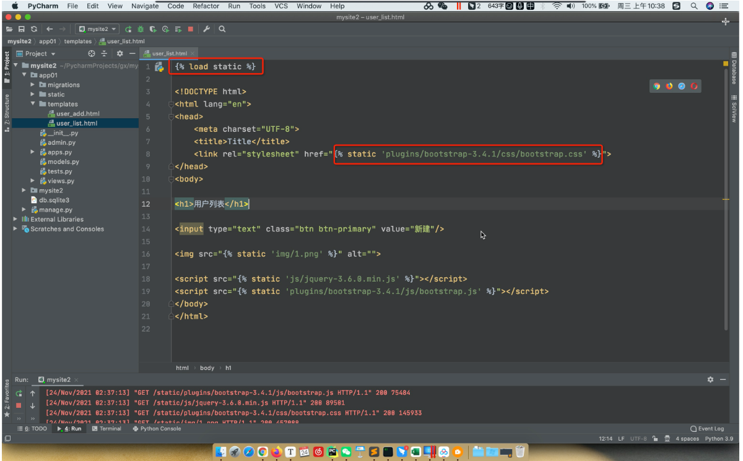Open Search Everywhere magnifier icon
Image resolution: width=743 pixels, height=461 pixels.
(222, 29)
